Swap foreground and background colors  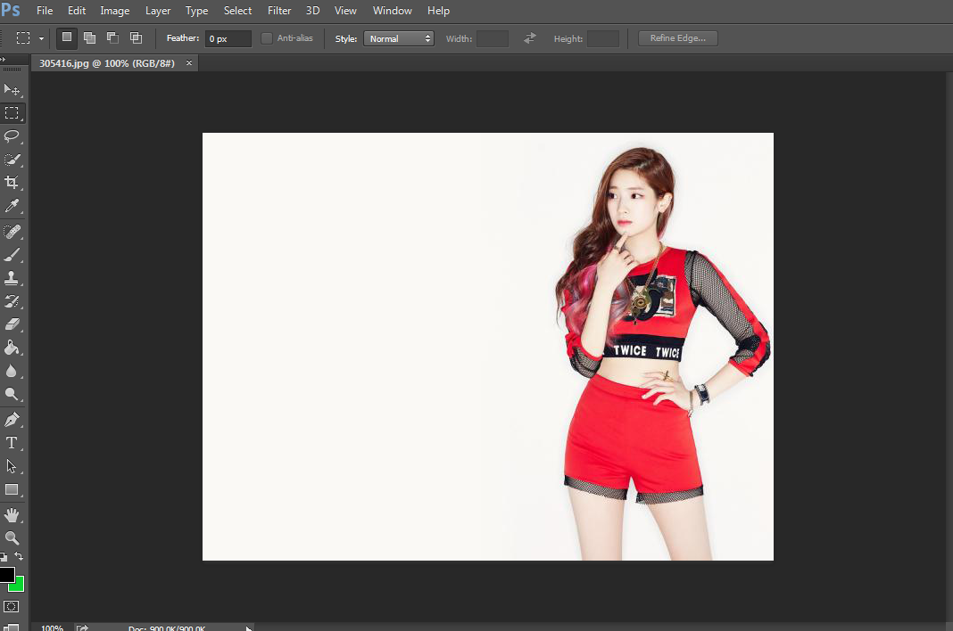(x=20, y=557)
